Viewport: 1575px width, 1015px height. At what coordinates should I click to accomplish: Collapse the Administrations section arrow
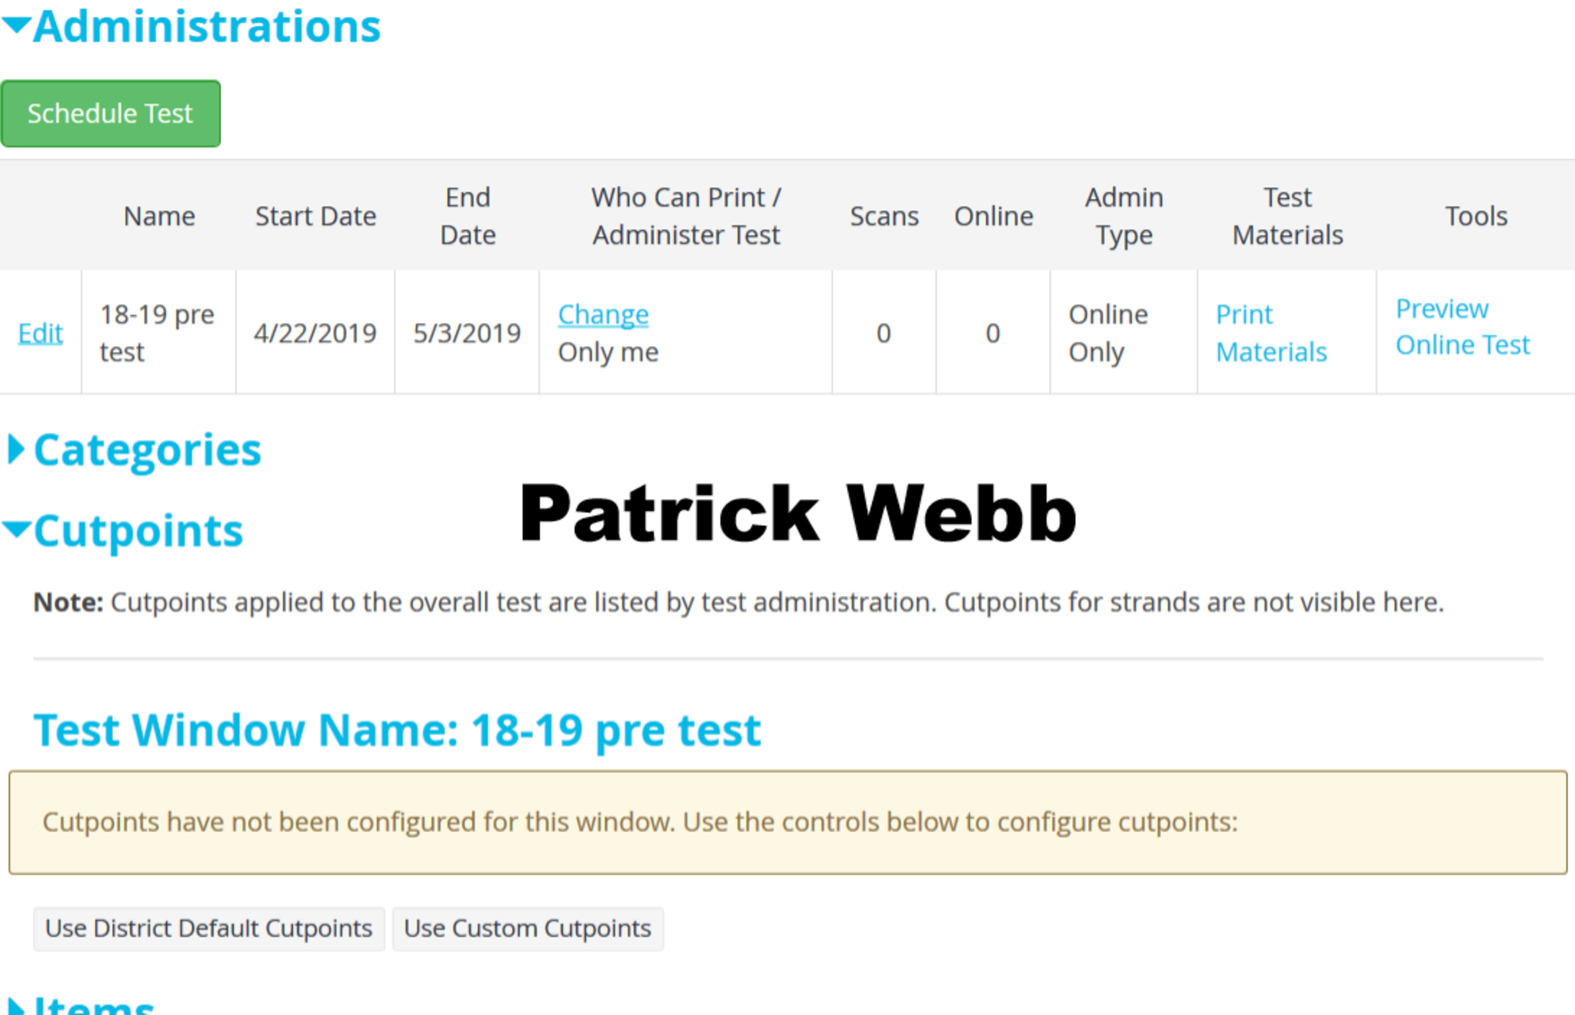tap(15, 26)
